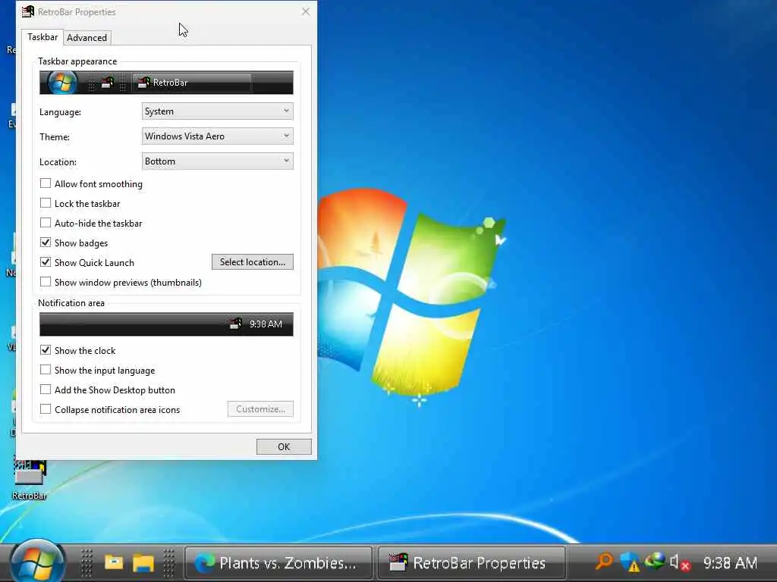This screenshot has height=582, width=777.
Task: Close the RetroBar Properties window
Action: coord(306,11)
